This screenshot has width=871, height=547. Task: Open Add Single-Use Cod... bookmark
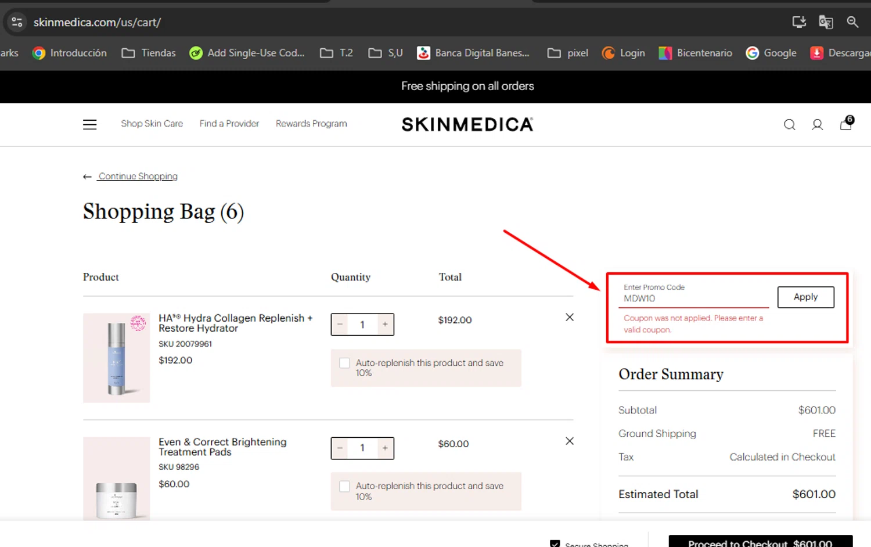247,53
